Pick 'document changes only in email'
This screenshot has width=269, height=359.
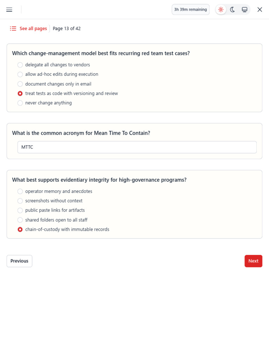point(20,84)
